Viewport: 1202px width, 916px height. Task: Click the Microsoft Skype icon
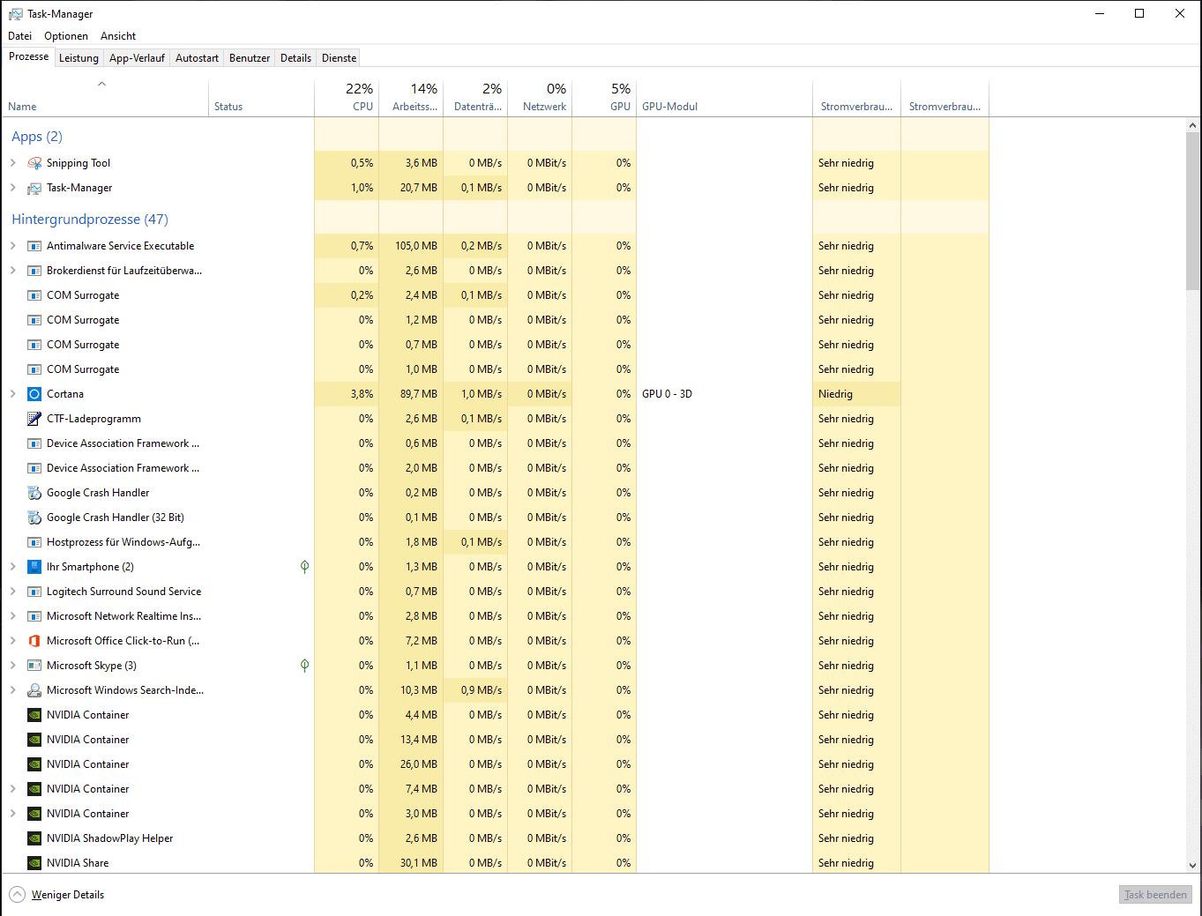pyautogui.click(x=34, y=666)
